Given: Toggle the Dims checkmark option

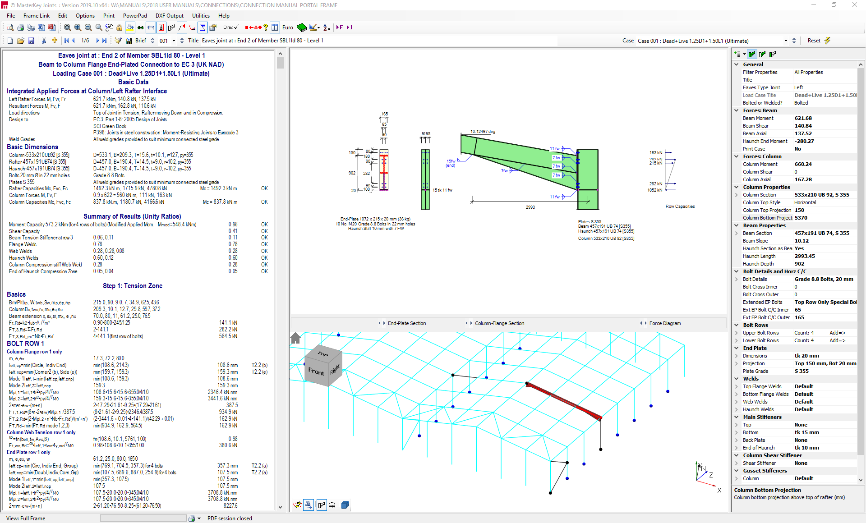Looking at the screenshot, I should point(231,28).
